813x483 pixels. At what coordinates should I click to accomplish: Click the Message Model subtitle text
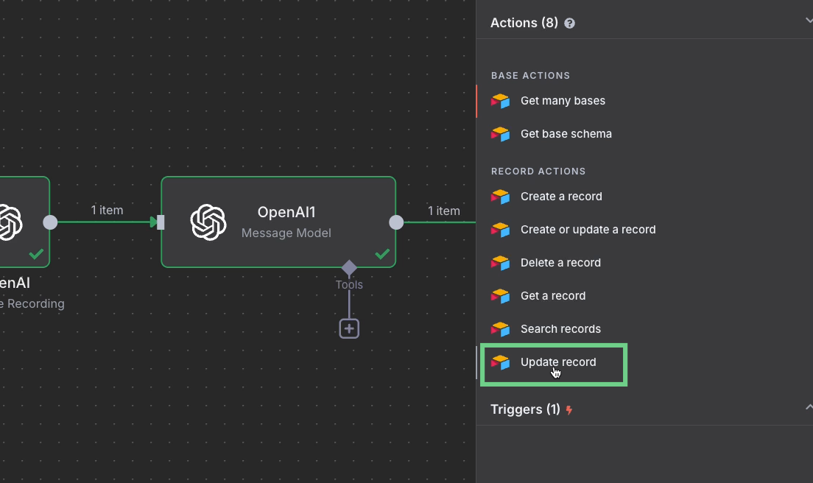286,233
